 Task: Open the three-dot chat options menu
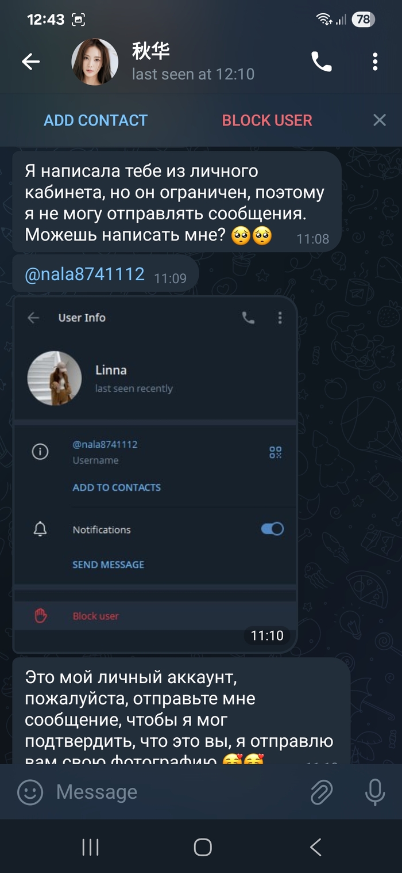(x=374, y=62)
